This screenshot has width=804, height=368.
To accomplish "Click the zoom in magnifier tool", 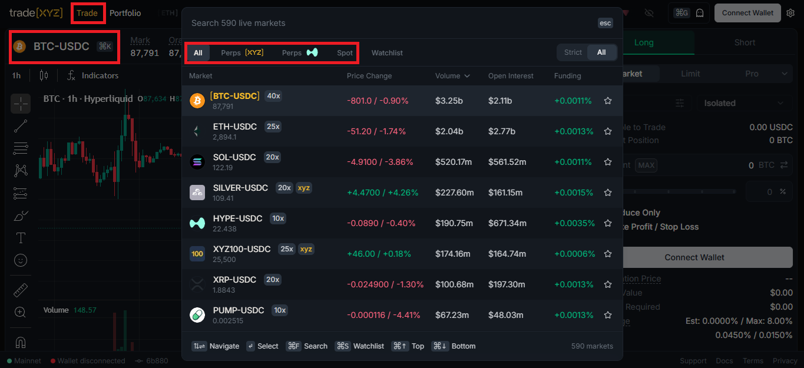I will 21,313.
